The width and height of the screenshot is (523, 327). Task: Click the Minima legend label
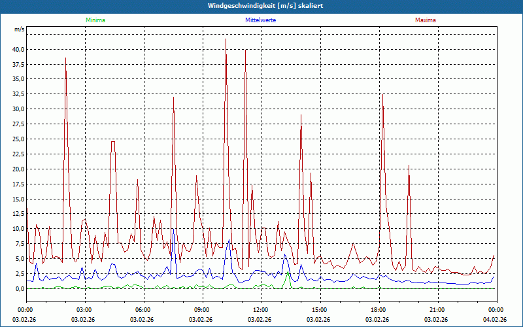point(95,20)
